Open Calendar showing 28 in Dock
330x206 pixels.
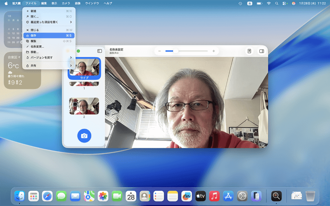click(x=131, y=197)
